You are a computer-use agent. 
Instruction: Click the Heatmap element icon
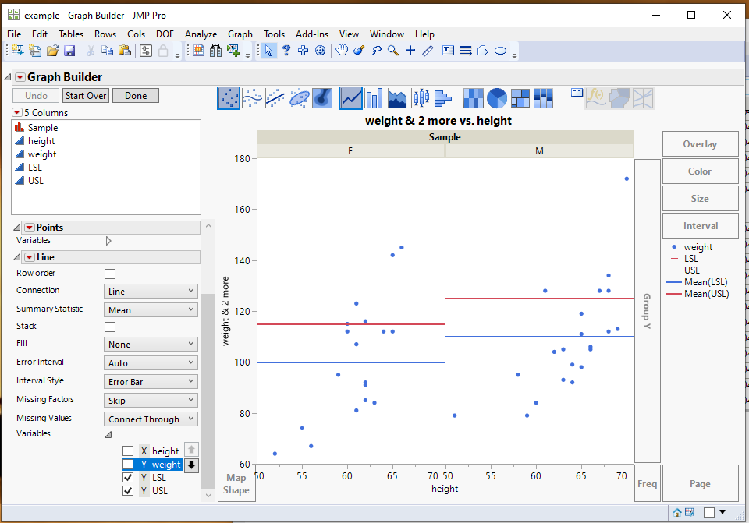tap(473, 97)
